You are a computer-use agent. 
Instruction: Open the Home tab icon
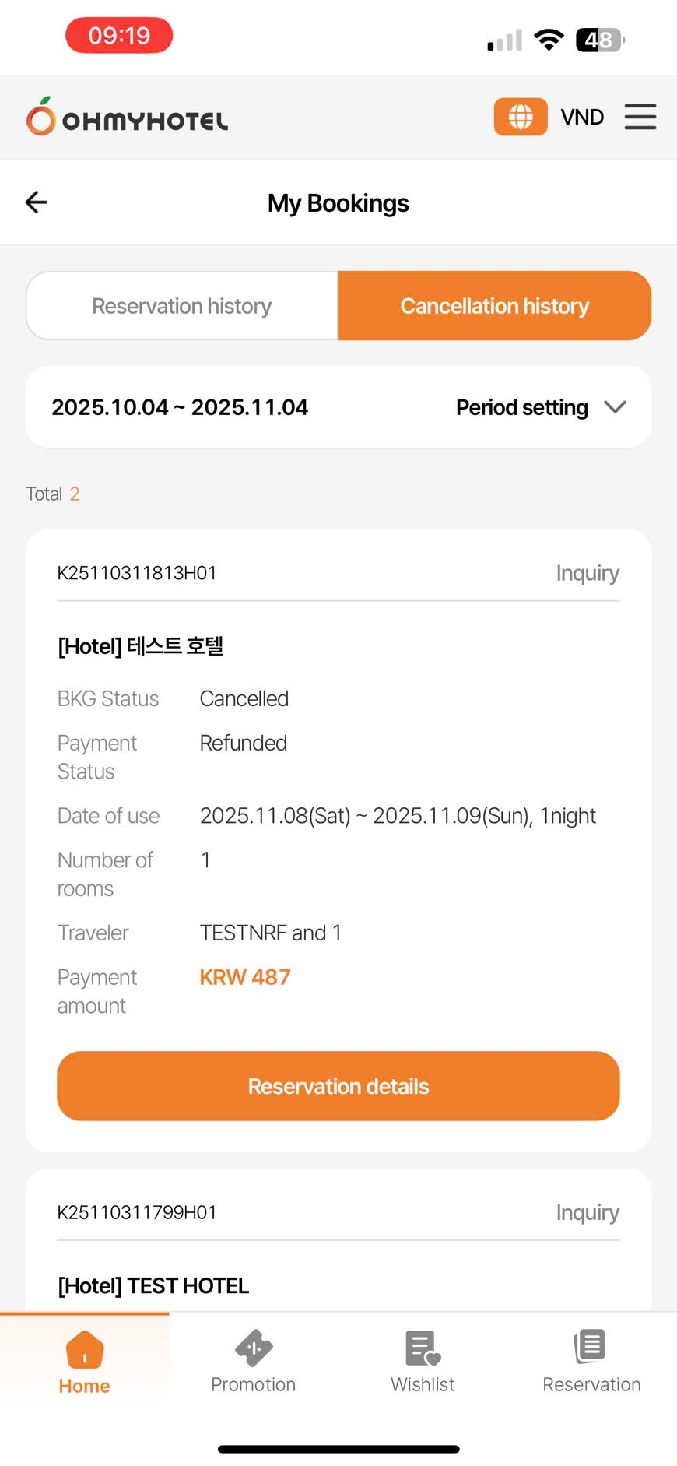pos(85,1350)
